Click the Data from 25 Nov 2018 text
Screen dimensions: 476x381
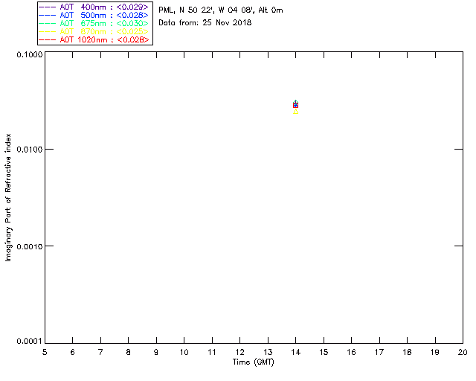click(205, 22)
